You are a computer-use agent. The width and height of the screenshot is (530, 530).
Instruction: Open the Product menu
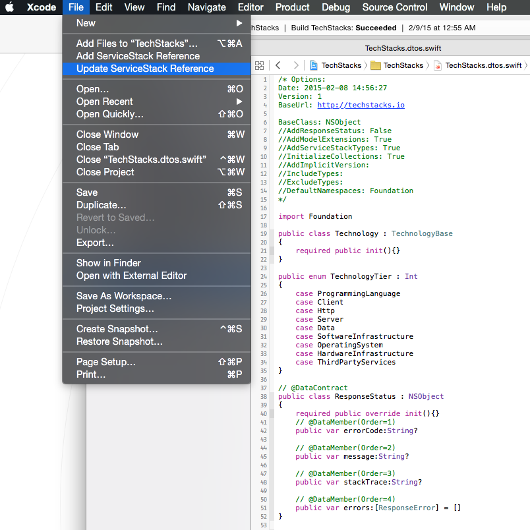point(293,7)
